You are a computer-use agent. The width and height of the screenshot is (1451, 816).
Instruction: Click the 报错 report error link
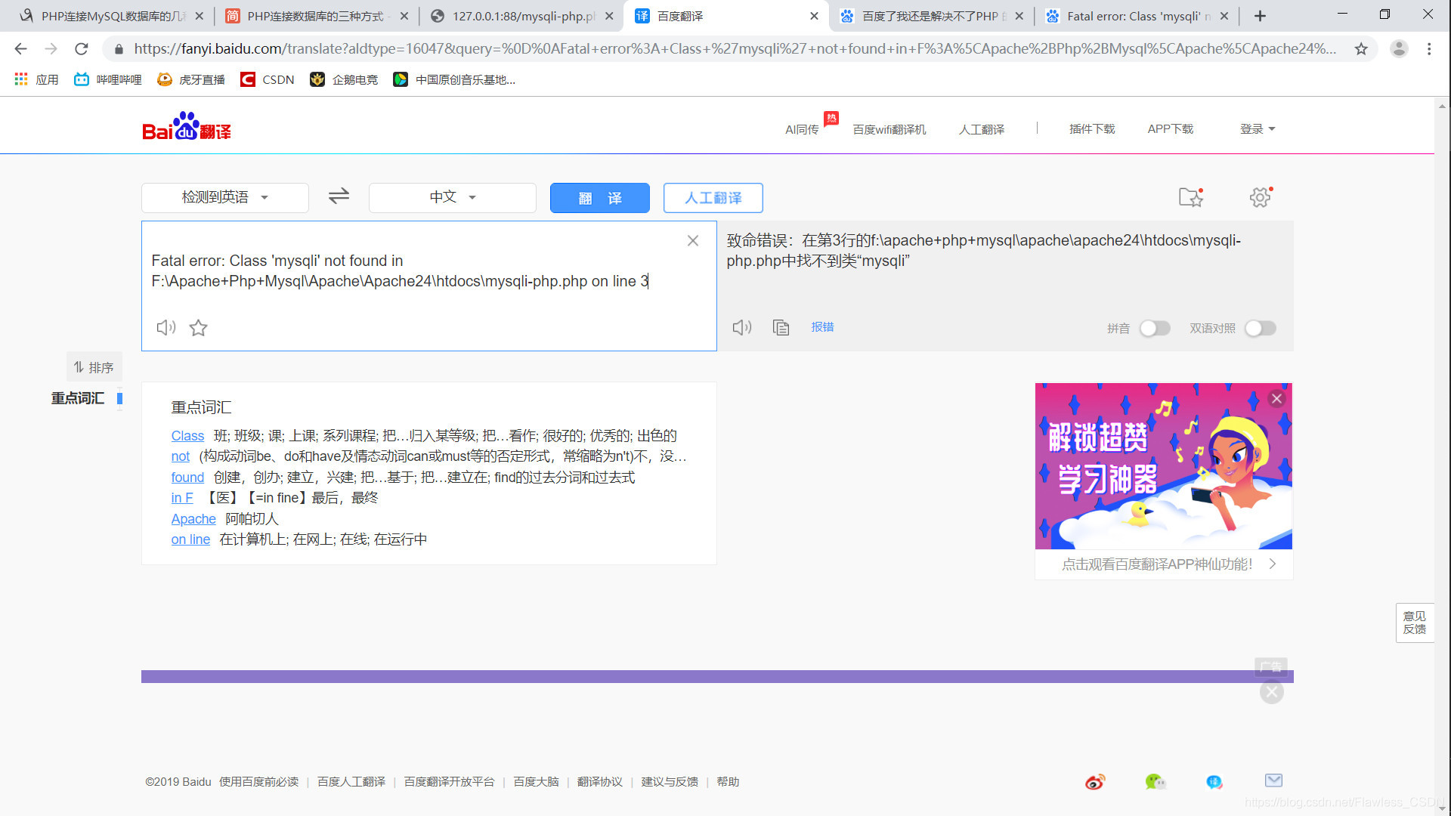[823, 327]
